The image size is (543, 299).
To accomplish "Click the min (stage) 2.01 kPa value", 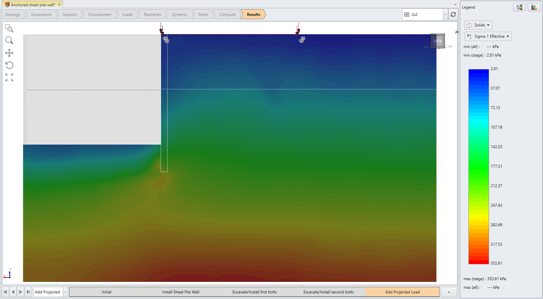I will [x=494, y=55].
